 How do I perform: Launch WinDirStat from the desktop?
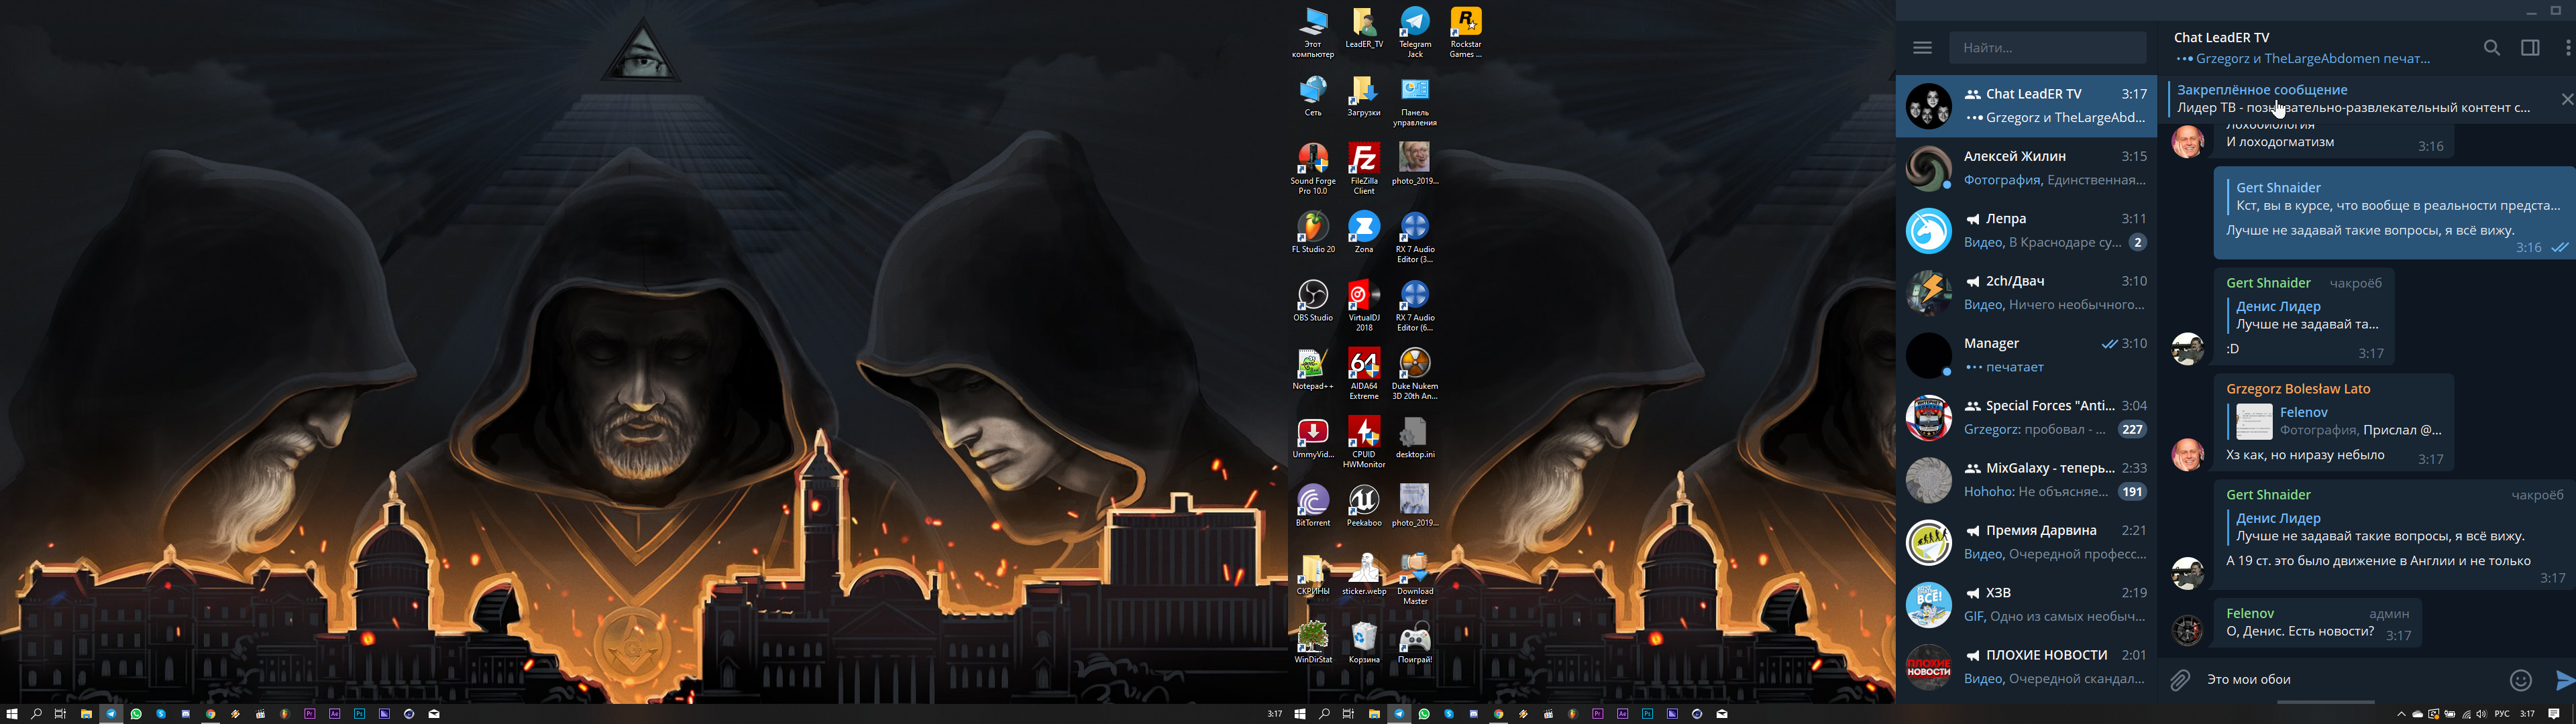[1312, 642]
